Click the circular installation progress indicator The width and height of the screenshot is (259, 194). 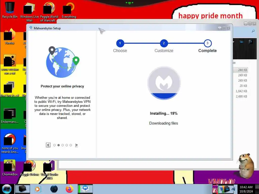pyautogui.click(x=164, y=83)
